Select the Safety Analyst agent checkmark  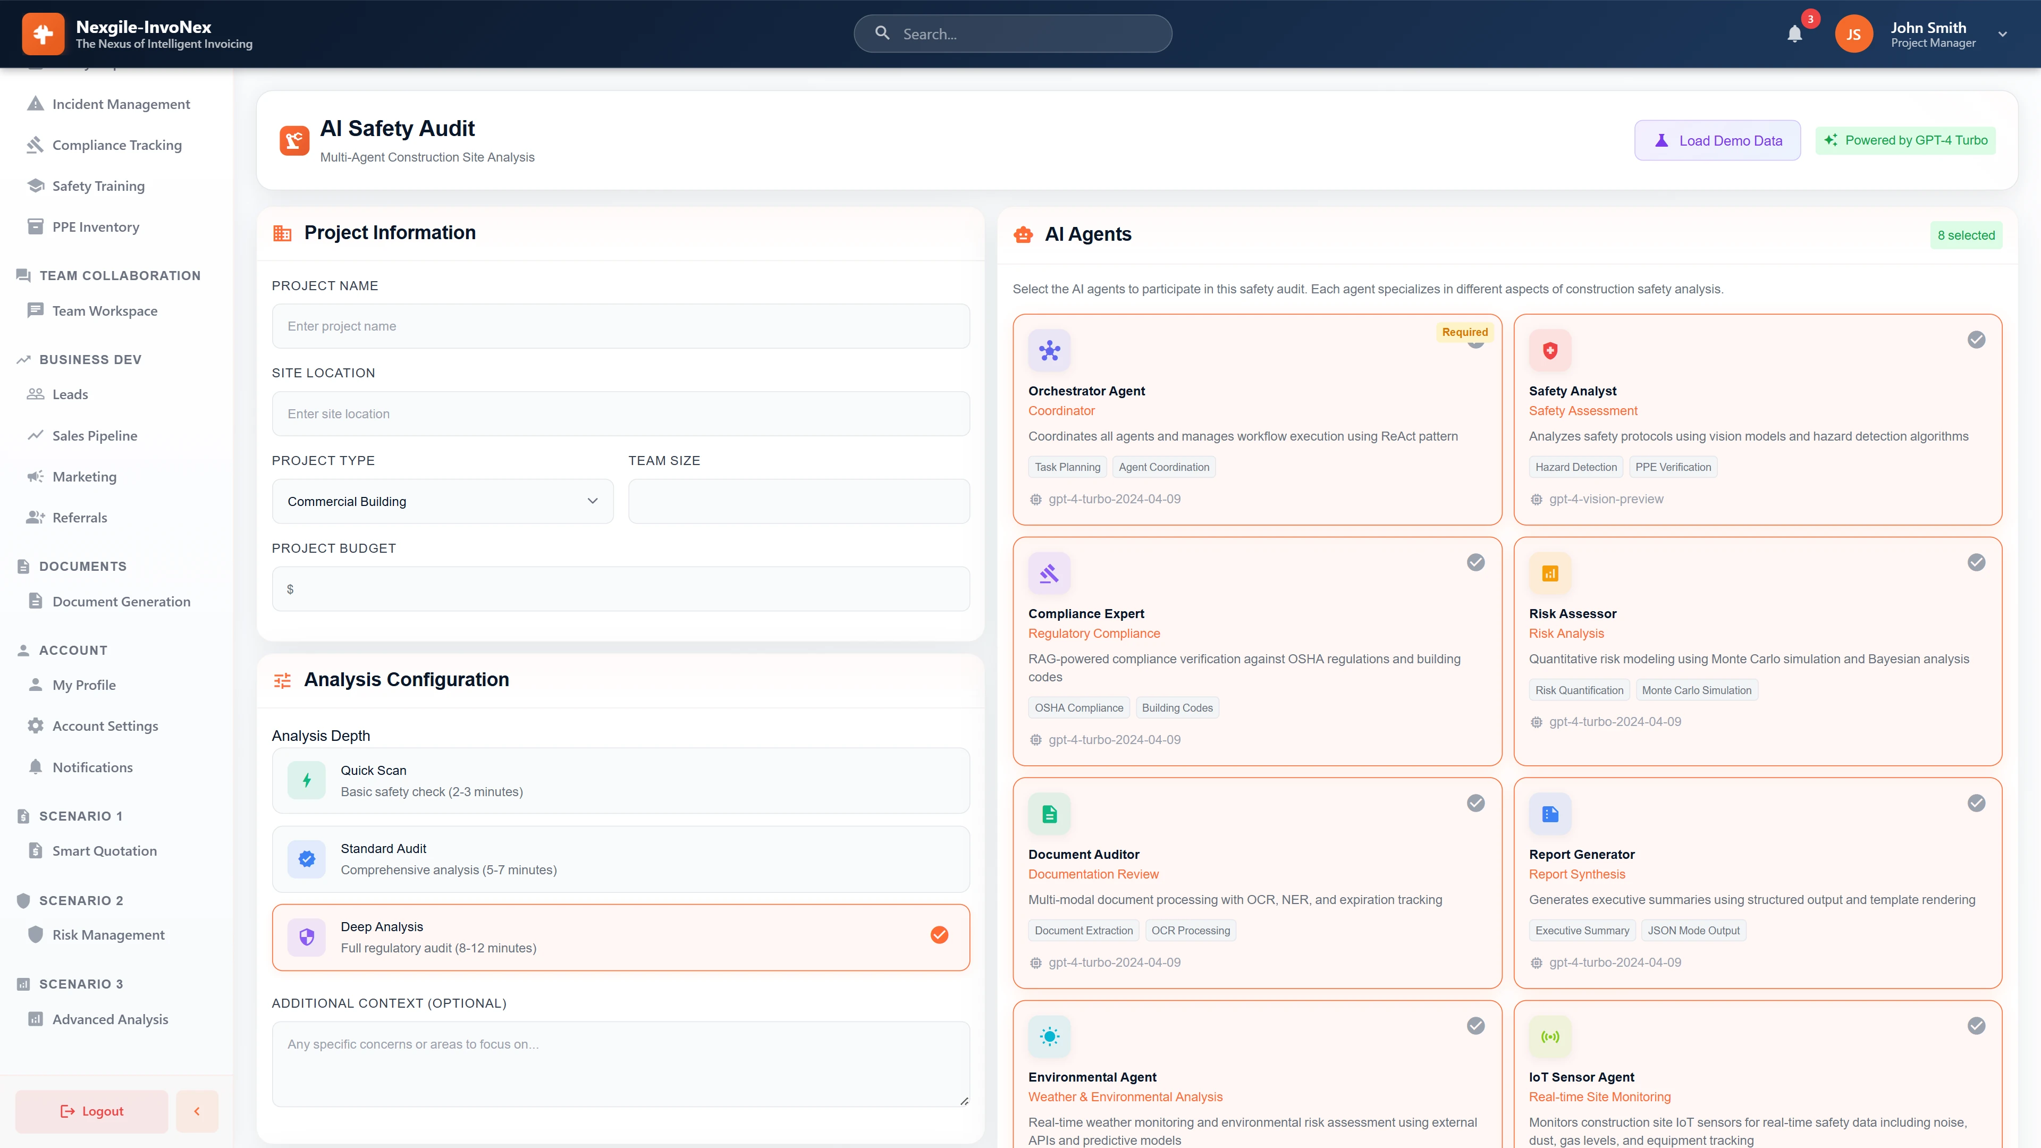click(1976, 340)
